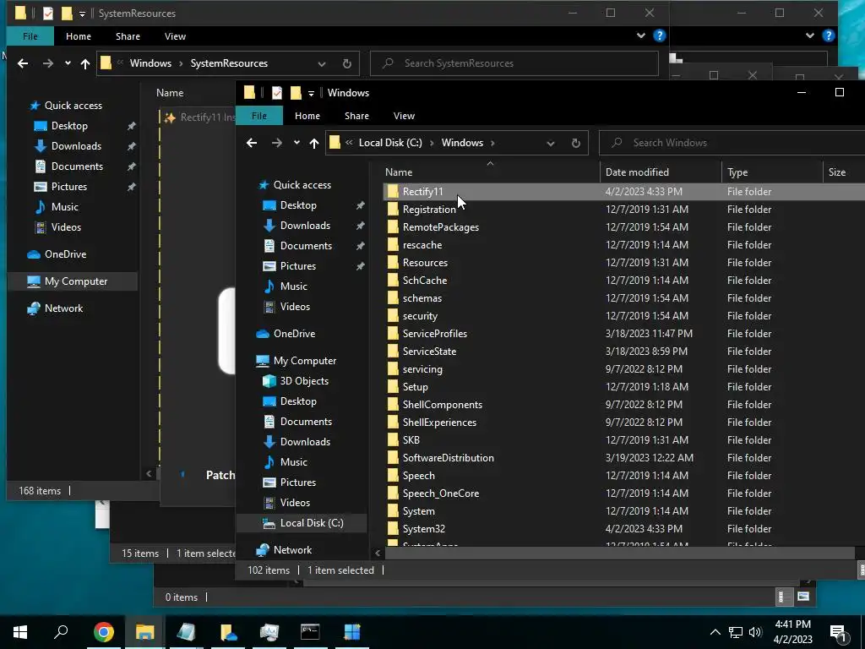Refresh the SystemResources window
This screenshot has width=865, height=649.
346,63
